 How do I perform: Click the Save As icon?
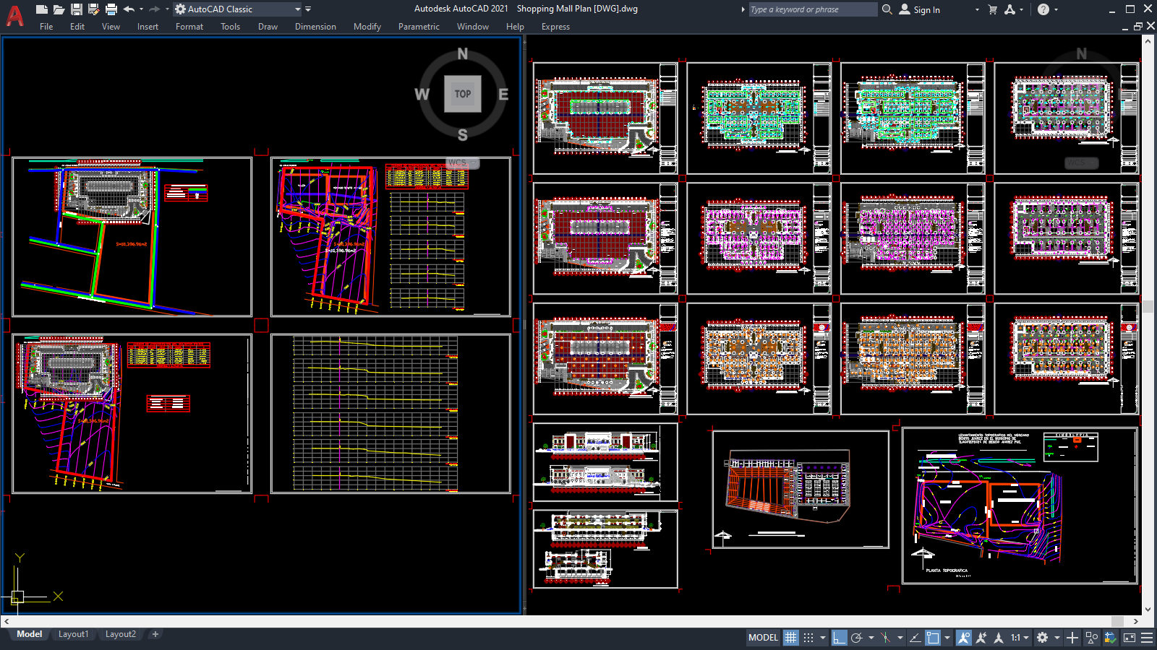[93, 9]
